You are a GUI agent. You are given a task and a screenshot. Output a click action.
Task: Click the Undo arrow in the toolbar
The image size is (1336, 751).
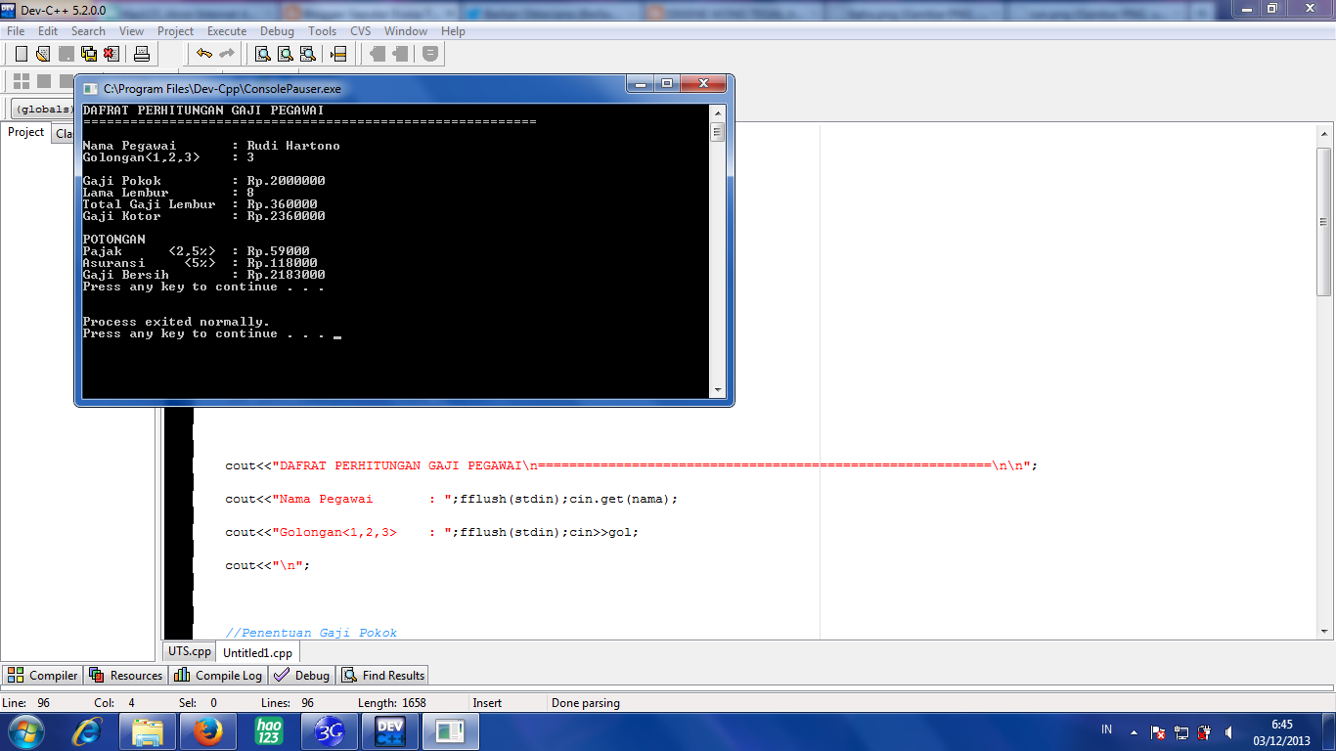[203, 54]
